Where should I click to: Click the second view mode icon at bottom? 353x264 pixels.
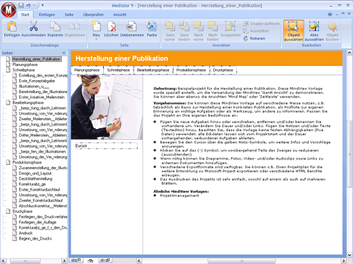coord(90,261)
